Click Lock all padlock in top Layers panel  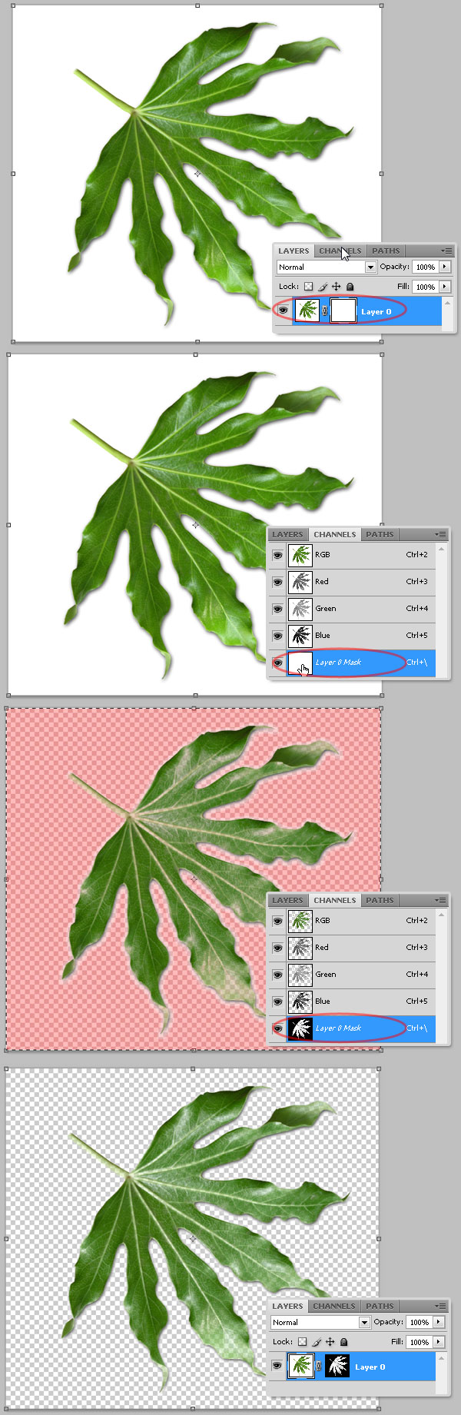[x=350, y=287]
